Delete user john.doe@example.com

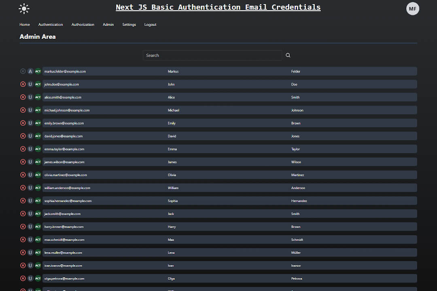[23, 84]
